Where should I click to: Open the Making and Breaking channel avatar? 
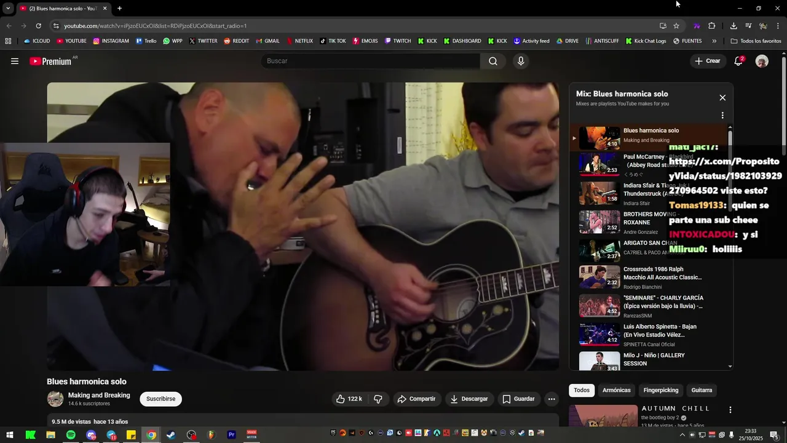pos(55,399)
